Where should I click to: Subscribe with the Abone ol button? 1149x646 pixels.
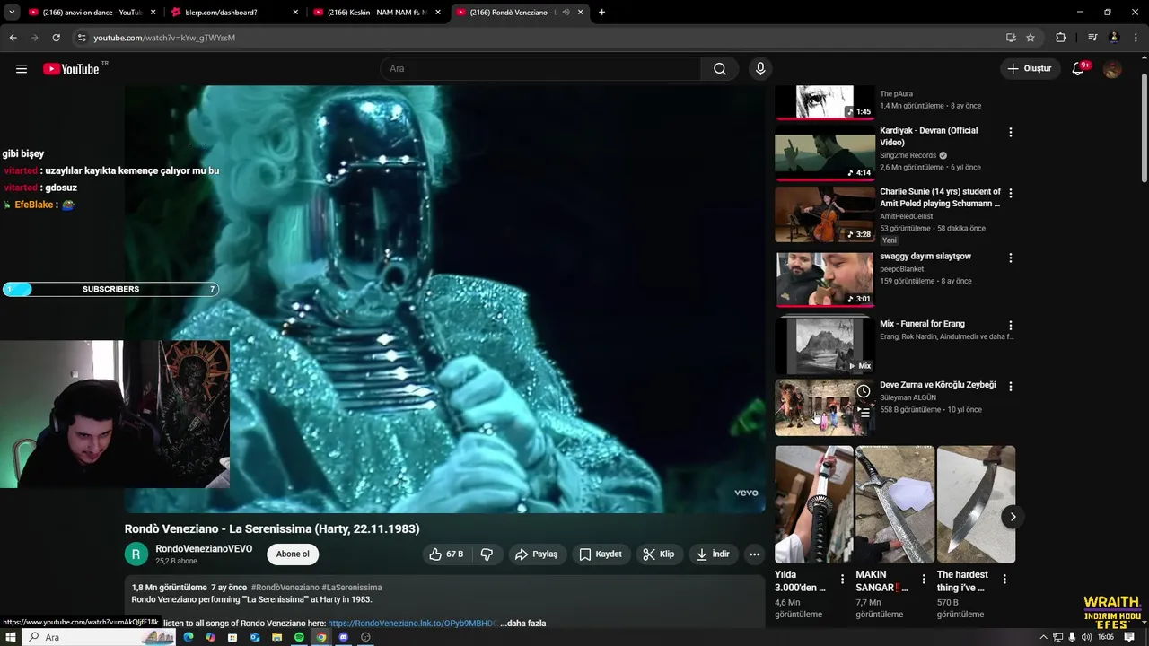pos(293,554)
